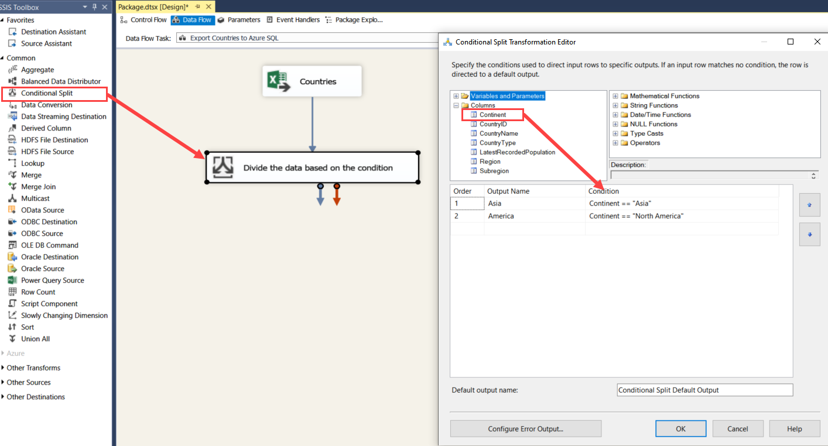The image size is (828, 446).
Task: Click the OK button
Action: click(x=680, y=429)
